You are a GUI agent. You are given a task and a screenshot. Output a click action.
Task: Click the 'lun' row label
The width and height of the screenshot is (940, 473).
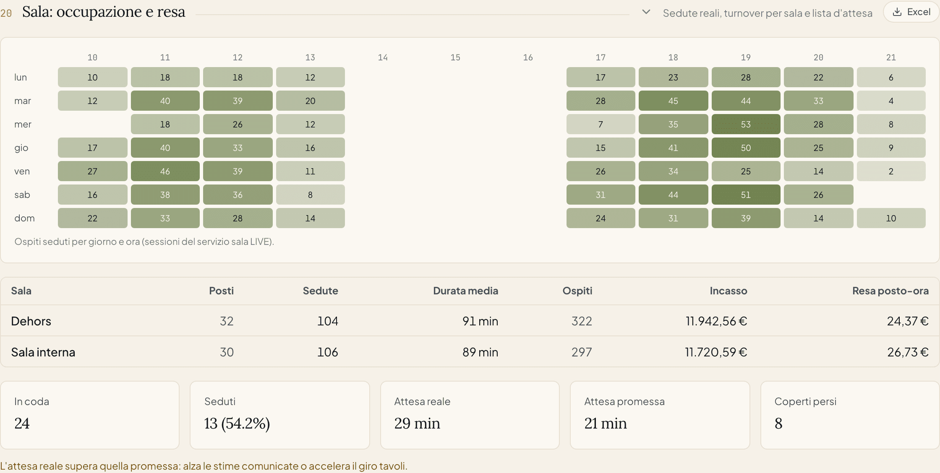tap(21, 77)
